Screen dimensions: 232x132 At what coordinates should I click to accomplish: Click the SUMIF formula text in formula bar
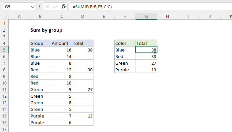pos(93,7)
